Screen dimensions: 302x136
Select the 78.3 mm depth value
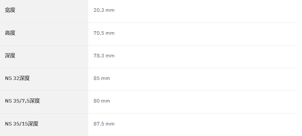104,56
